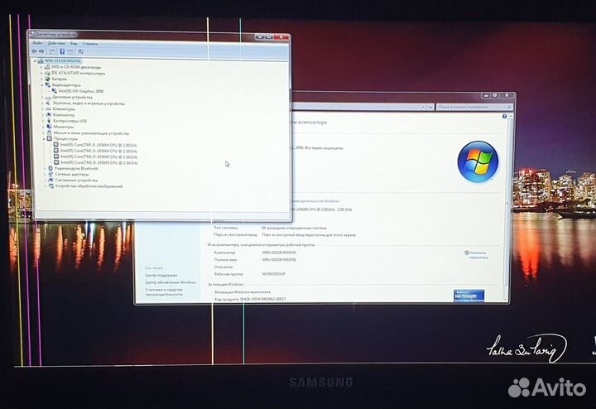Open the Центр поддержки link
596x409 pixels.
click(x=161, y=275)
